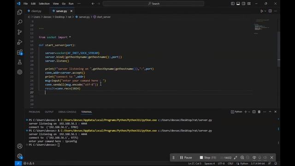Toggle the bottom panel layout

tap(238, 4)
